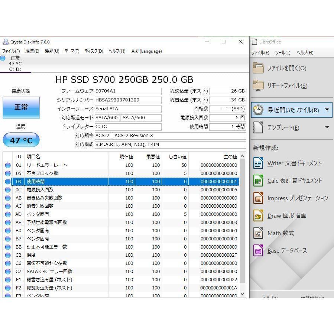Click the ファームウェア field S0704A1
This screenshot has height=334, width=334.
pyautogui.click(x=128, y=91)
